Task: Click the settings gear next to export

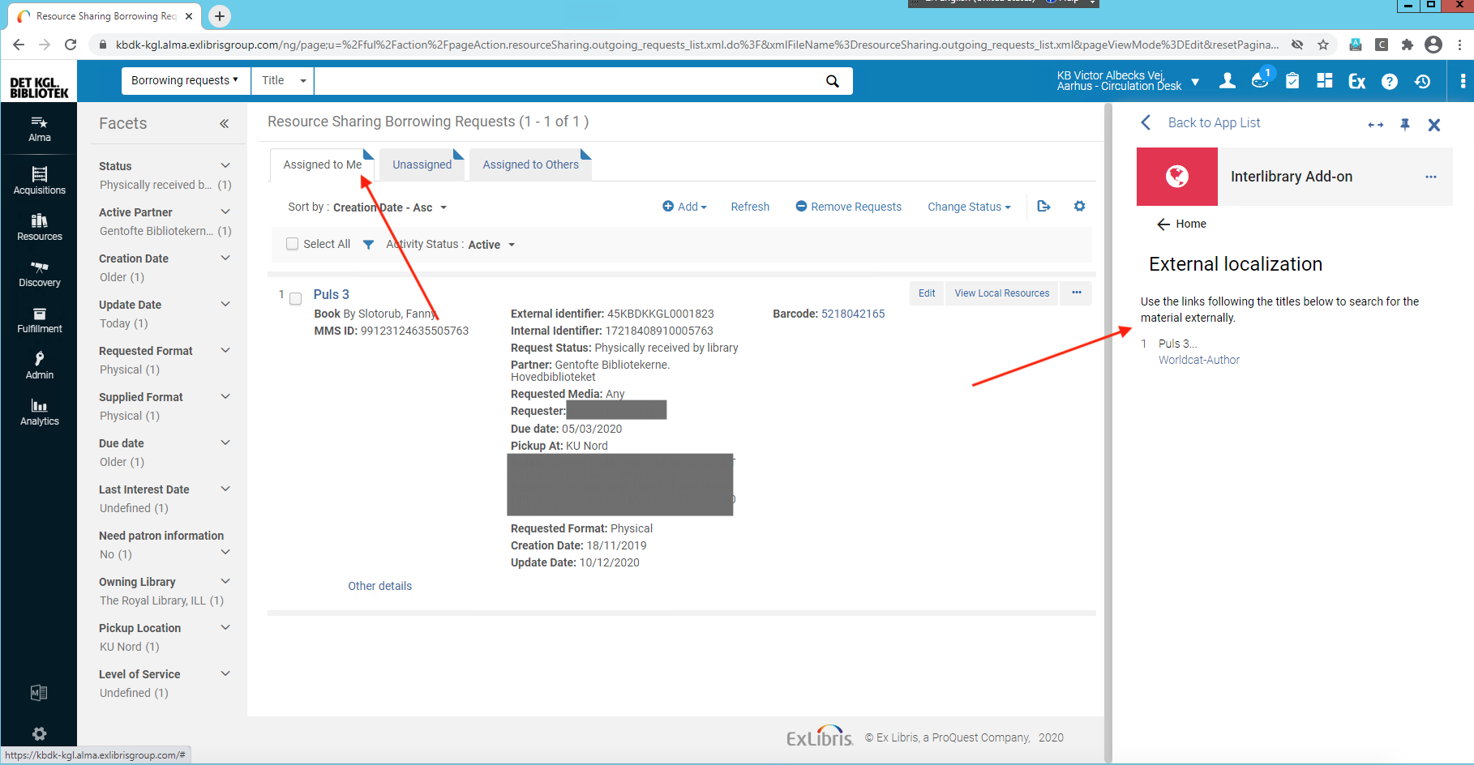Action: pos(1079,207)
